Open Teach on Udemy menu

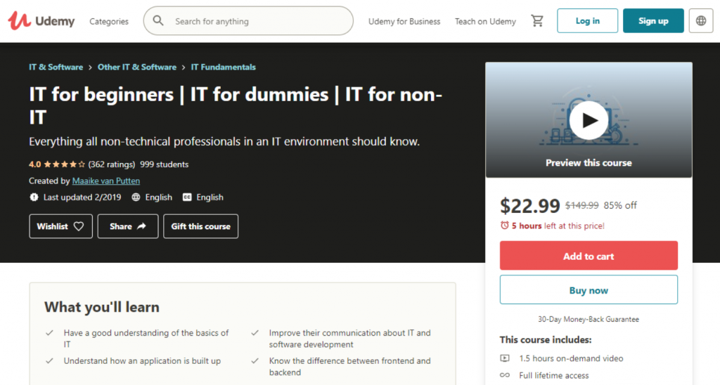485,21
